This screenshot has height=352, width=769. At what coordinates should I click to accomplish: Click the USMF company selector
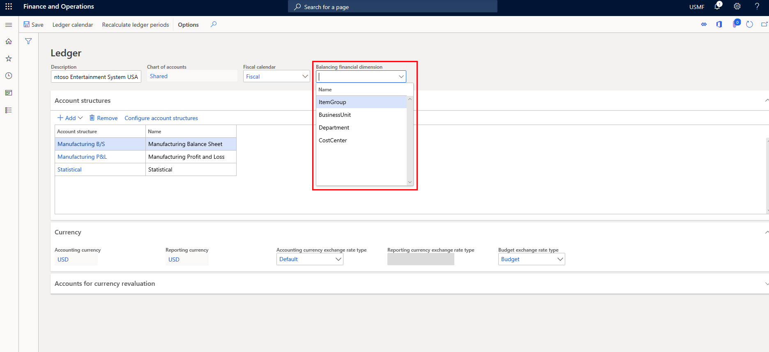coord(697,7)
